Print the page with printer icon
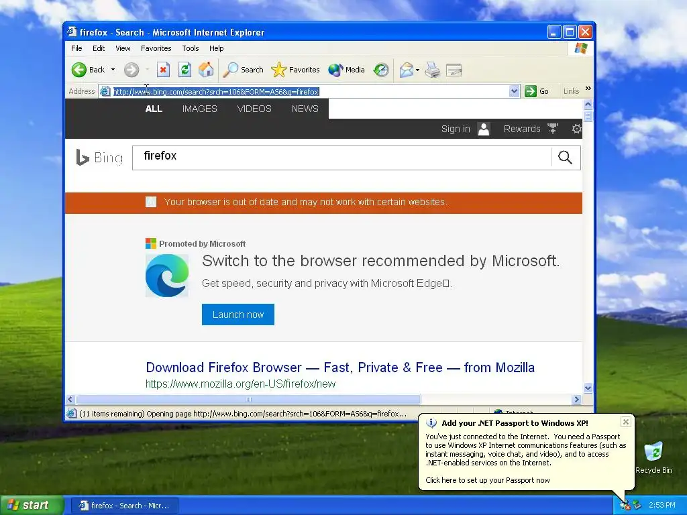Viewport: 687px width, 515px height. point(433,70)
